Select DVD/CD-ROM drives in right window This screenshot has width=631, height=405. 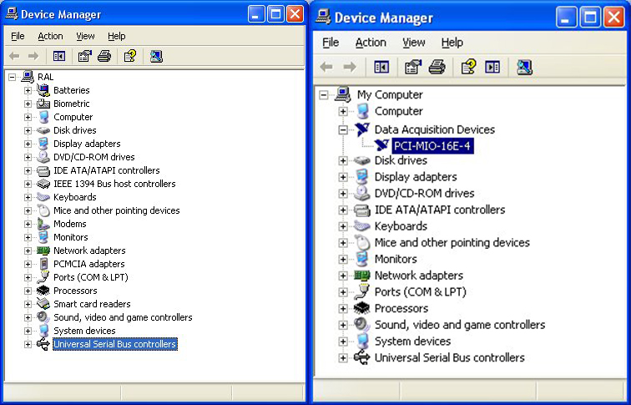425,193
